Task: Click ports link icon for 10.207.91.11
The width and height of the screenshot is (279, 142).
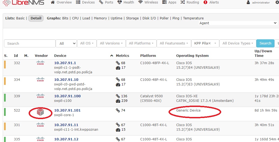Action: (118, 125)
